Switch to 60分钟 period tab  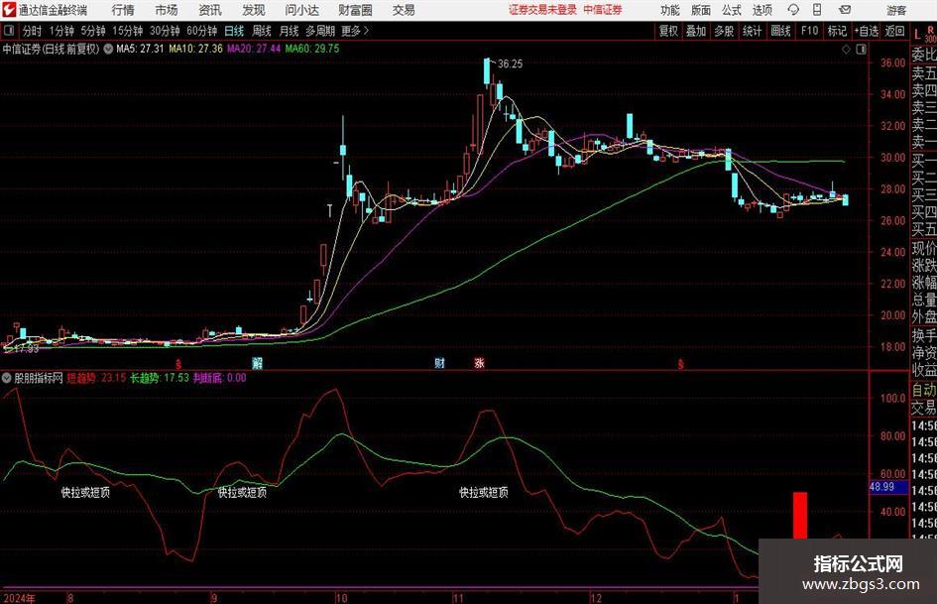202,31
